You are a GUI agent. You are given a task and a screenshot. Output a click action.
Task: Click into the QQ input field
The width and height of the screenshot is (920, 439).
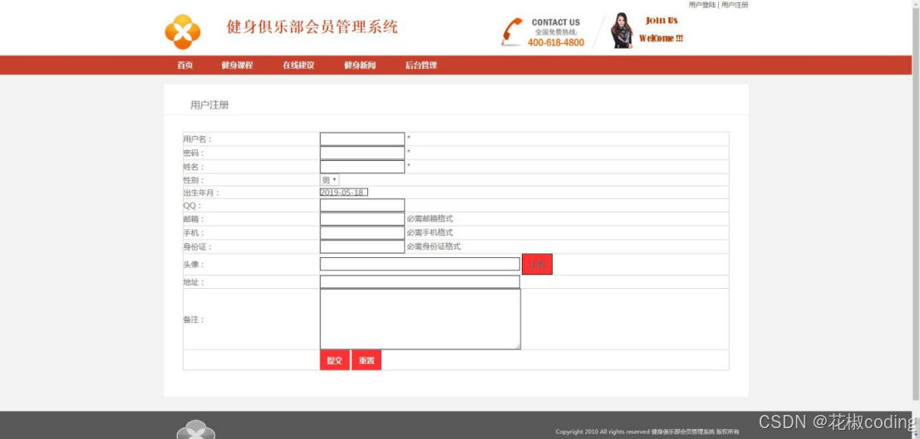coord(362,205)
